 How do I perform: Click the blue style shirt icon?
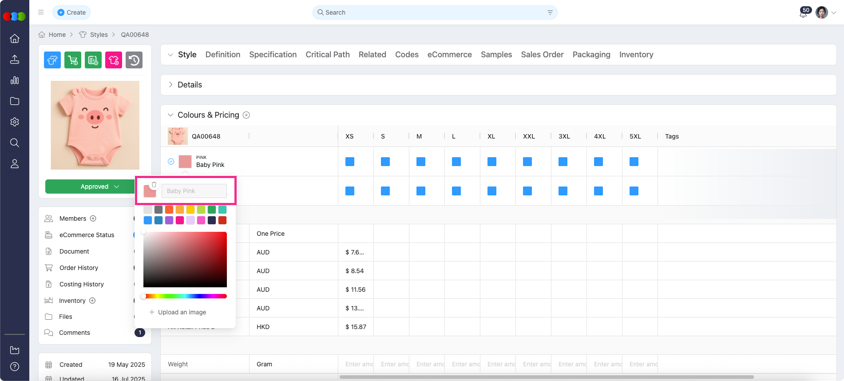coord(52,60)
